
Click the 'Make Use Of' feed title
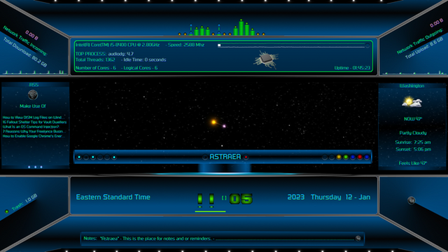(33, 106)
